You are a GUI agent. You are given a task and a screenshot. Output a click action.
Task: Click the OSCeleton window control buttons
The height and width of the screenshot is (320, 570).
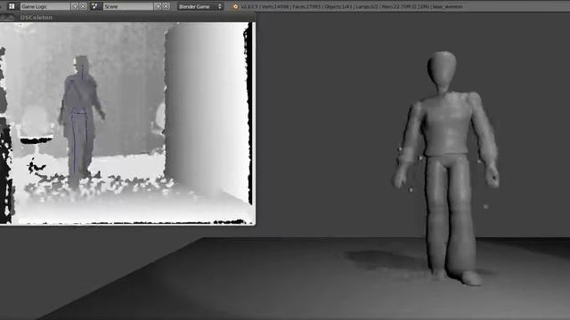tap(7, 18)
